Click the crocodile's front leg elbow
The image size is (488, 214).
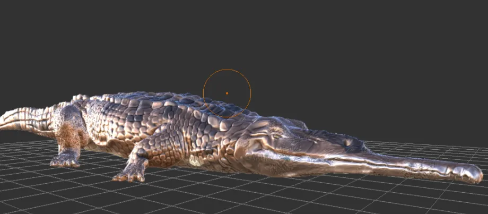142,152
